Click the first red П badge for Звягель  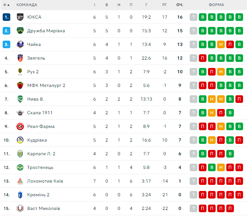(203, 58)
